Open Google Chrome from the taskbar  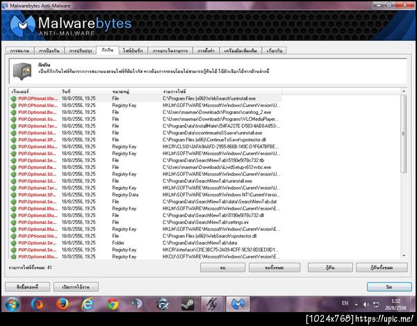tap(113, 304)
